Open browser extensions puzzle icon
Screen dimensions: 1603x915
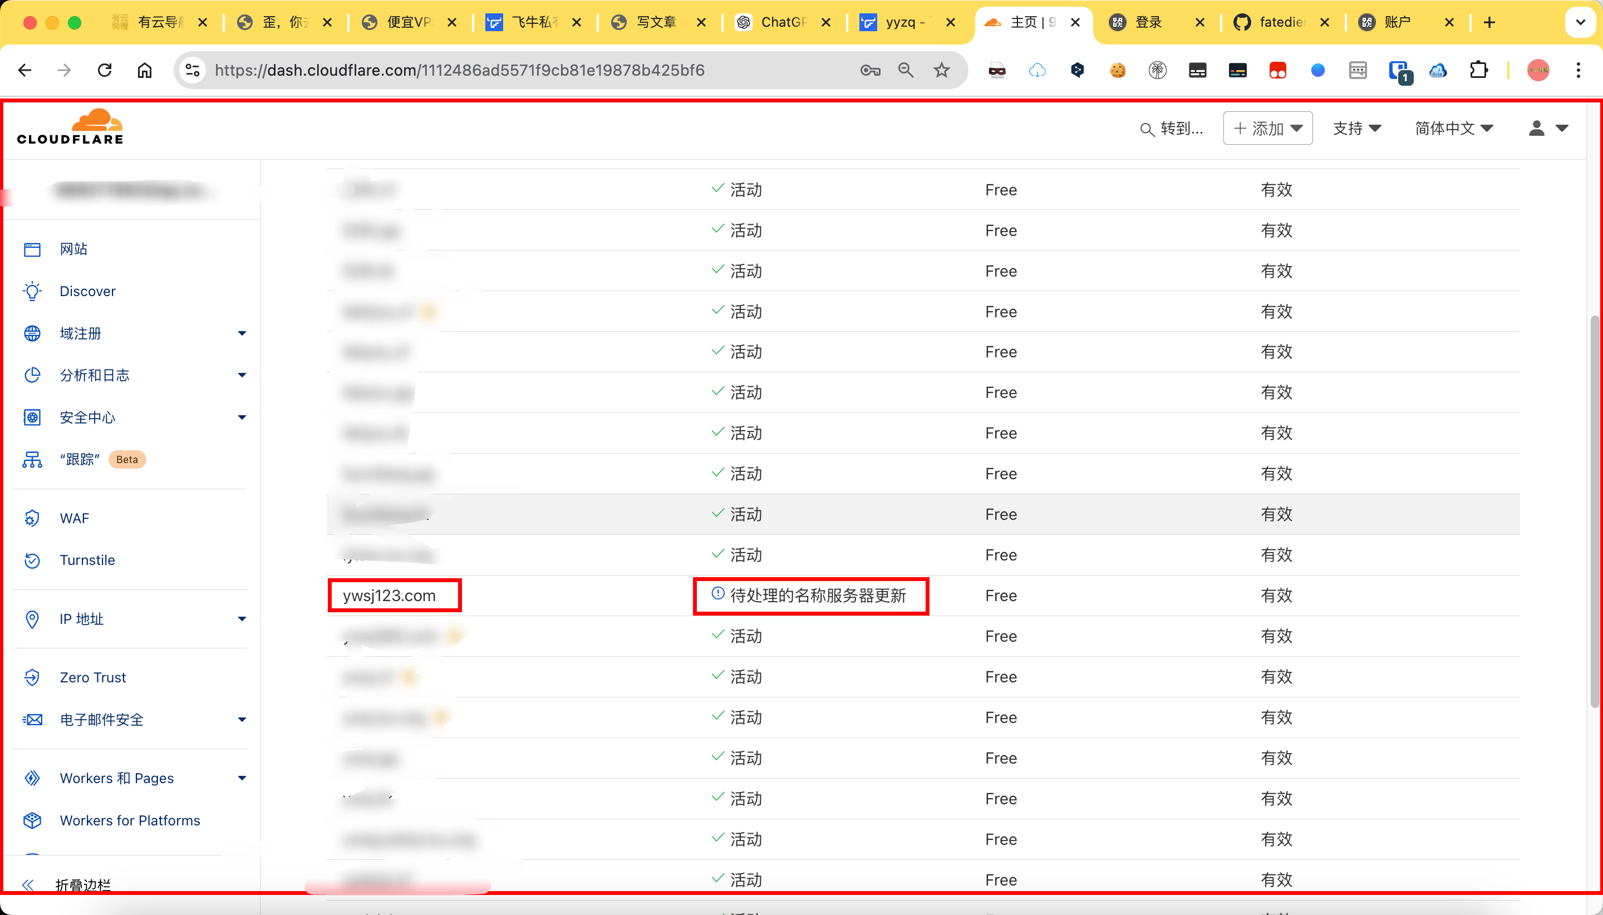pyautogui.click(x=1478, y=70)
